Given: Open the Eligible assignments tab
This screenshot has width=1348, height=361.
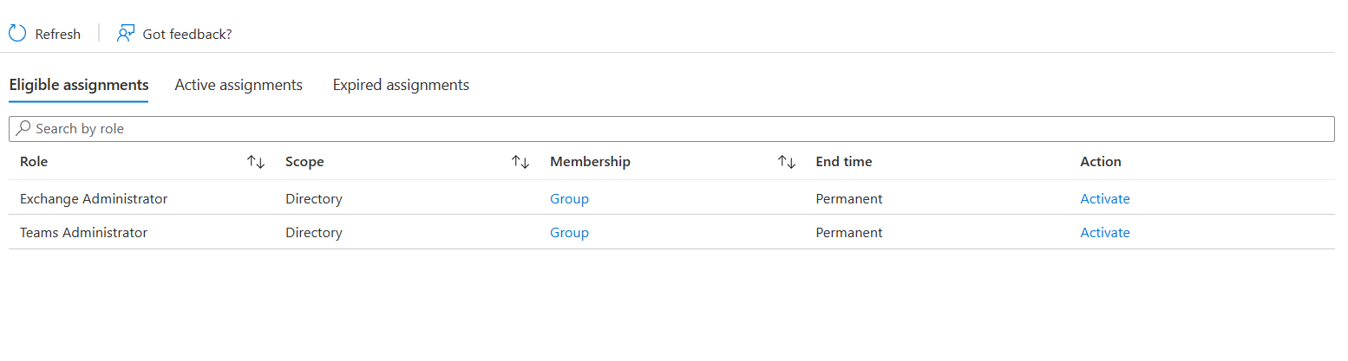Looking at the screenshot, I should coord(79,85).
